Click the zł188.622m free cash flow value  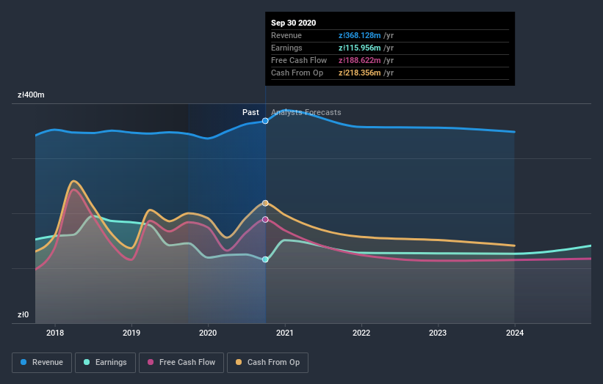point(360,60)
